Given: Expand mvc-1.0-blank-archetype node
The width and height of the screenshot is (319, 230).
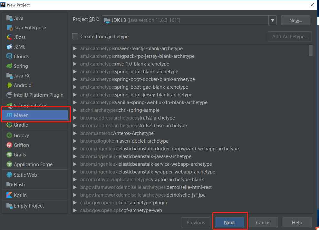Looking at the screenshot, I should pyautogui.click(x=75, y=64).
